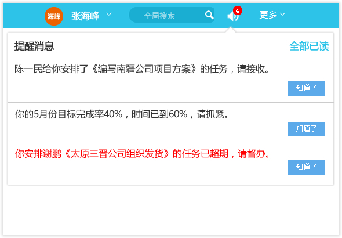Click the 《编写南疆公司项目方案》 task title
Image resolution: width=342 pixels, height=238 pixels.
(144, 69)
